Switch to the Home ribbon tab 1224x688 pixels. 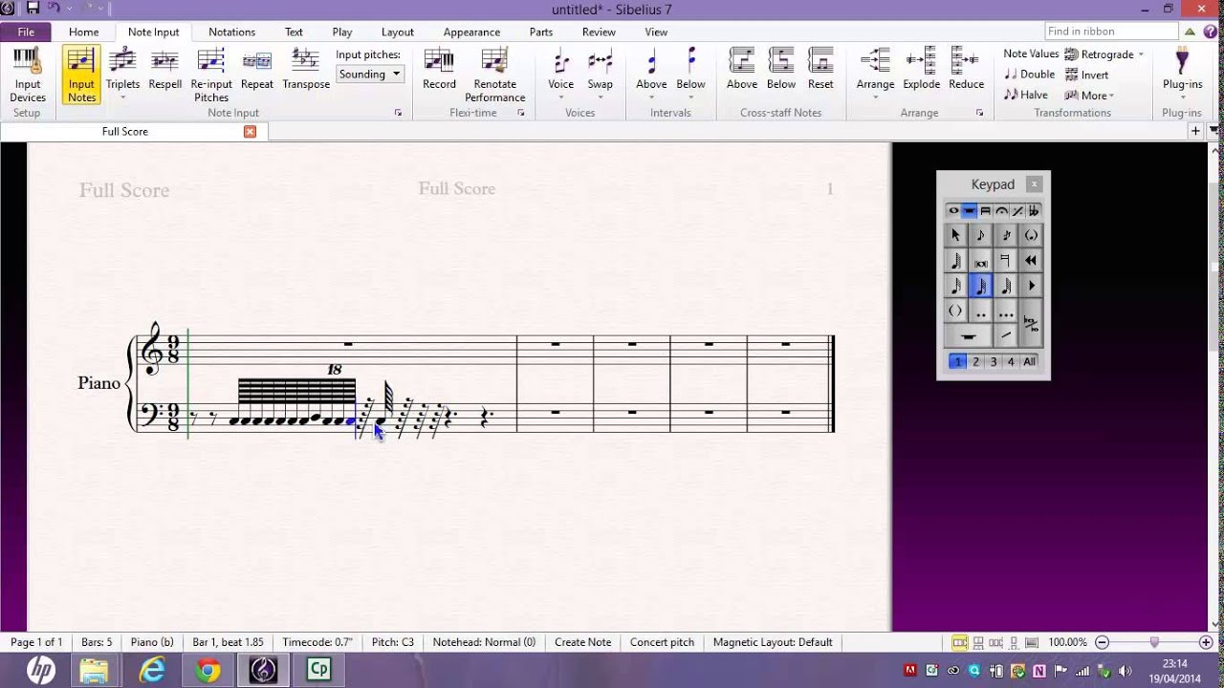pos(83,32)
